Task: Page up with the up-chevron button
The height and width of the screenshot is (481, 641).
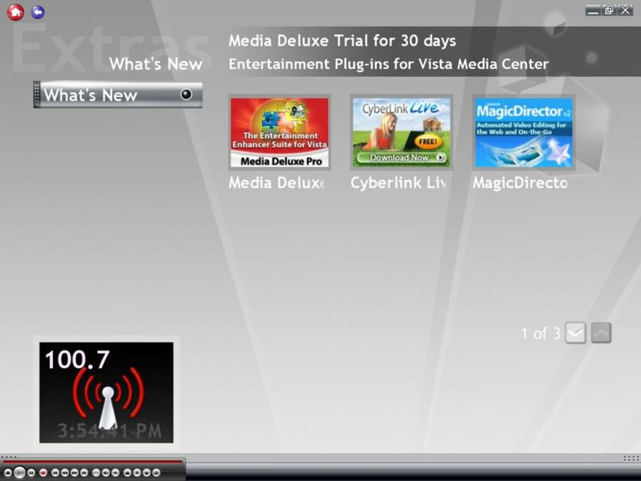Action: pos(602,333)
